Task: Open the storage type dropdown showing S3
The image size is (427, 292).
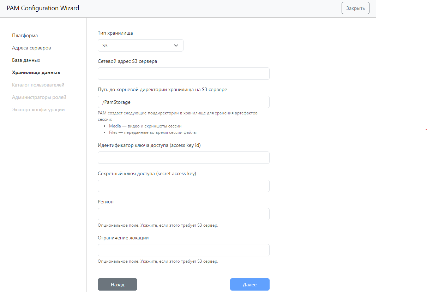Action: tap(140, 46)
